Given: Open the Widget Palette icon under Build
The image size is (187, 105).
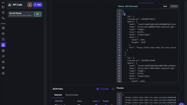Looking at the screenshot, I should (3, 7).
